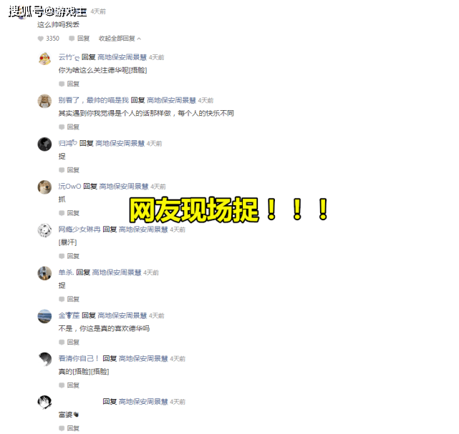Click the bear avatar of 别看了 commenter
This screenshot has height=434, width=459.
44,101
